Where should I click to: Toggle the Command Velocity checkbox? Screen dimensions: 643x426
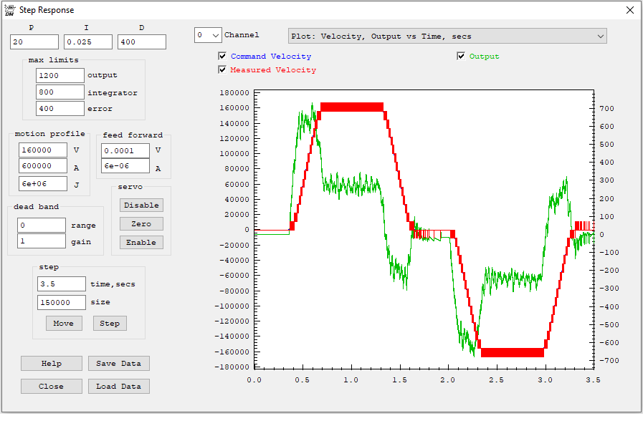pyautogui.click(x=222, y=57)
